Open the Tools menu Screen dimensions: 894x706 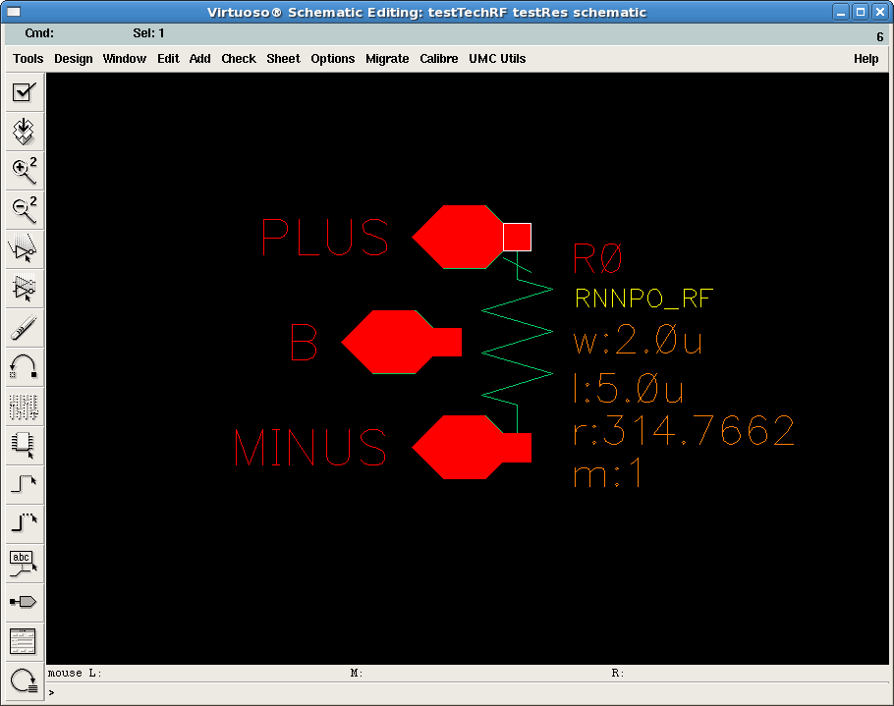[x=28, y=59]
